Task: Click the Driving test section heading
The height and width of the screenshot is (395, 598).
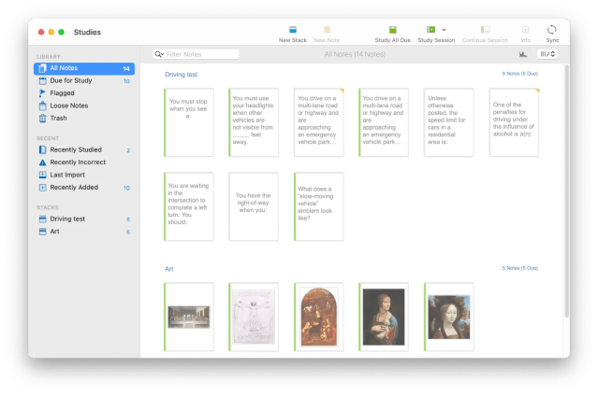Action: pos(182,75)
